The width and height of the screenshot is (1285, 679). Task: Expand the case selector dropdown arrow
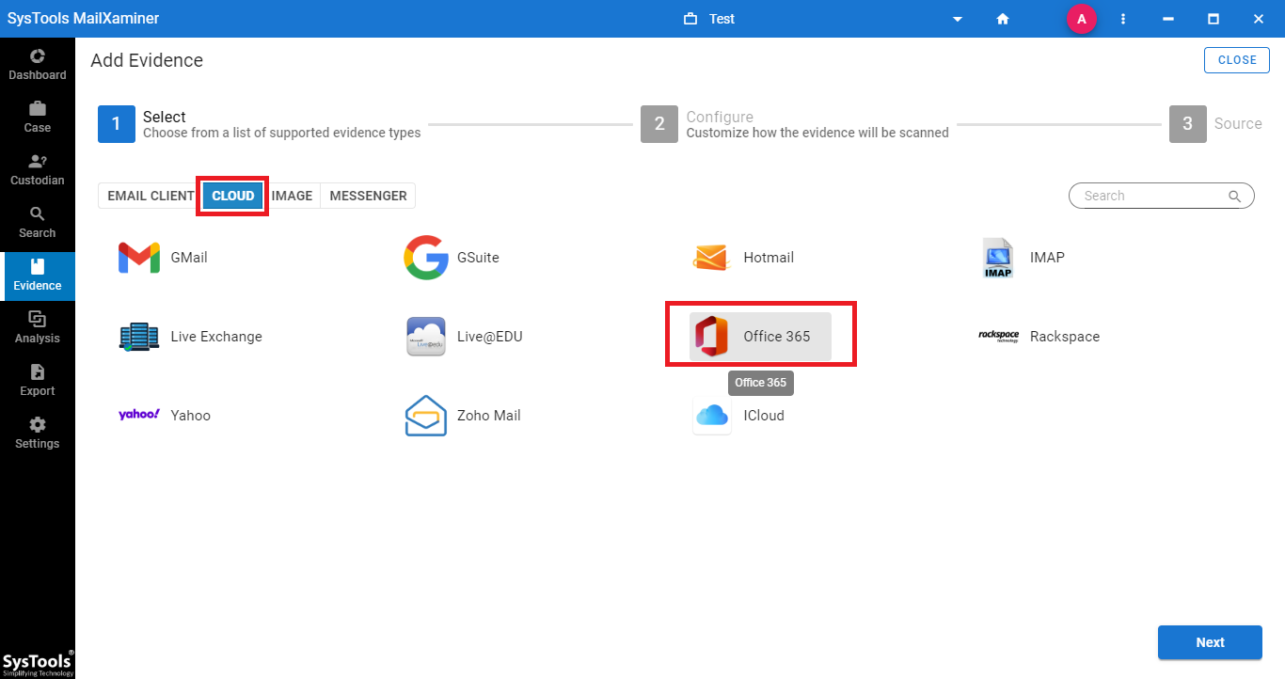tap(958, 19)
